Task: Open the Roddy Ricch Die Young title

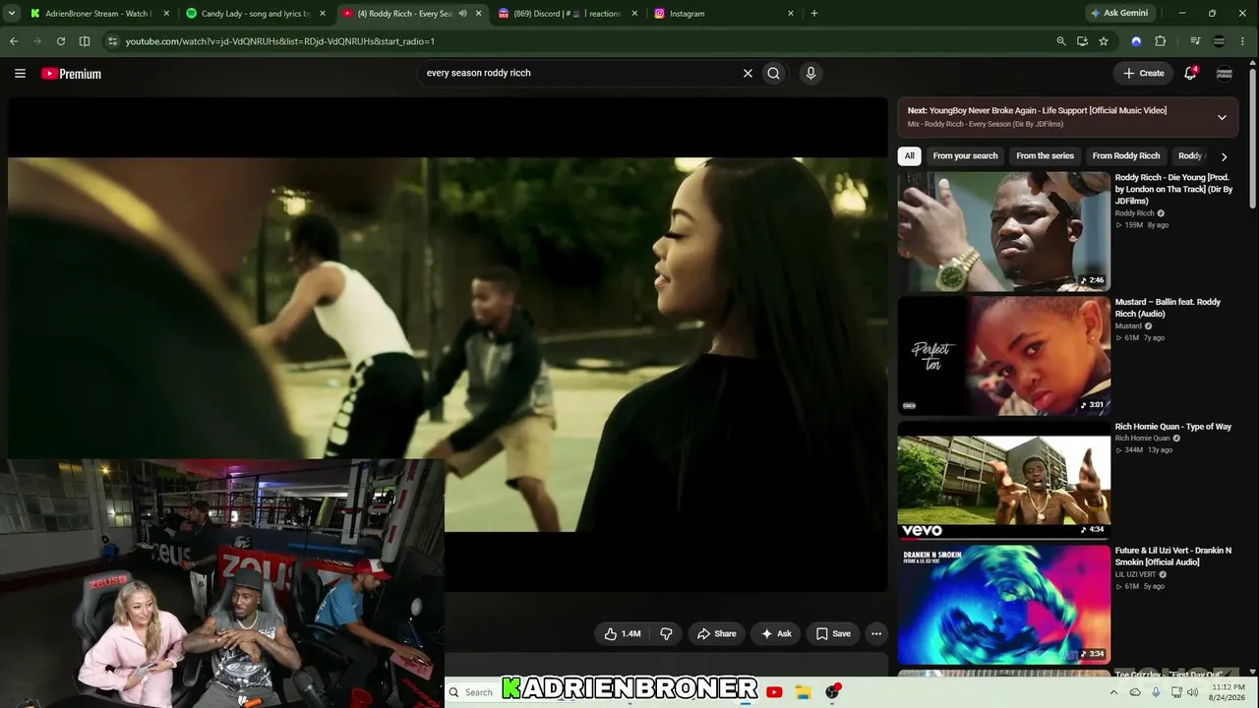Action: tap(1173, 189)
